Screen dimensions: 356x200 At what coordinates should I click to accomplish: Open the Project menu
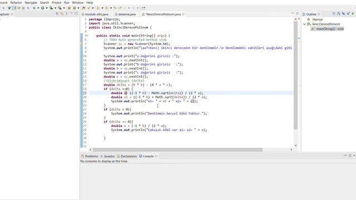click(57, 2)
